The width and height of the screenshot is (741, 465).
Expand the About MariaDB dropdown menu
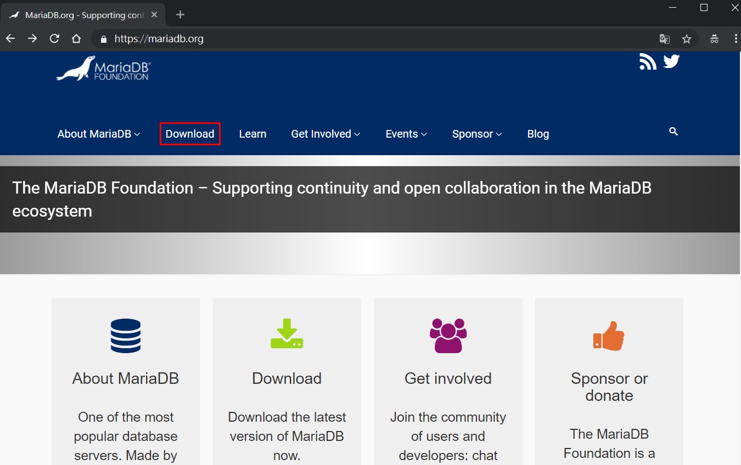(x=94, y=134)
